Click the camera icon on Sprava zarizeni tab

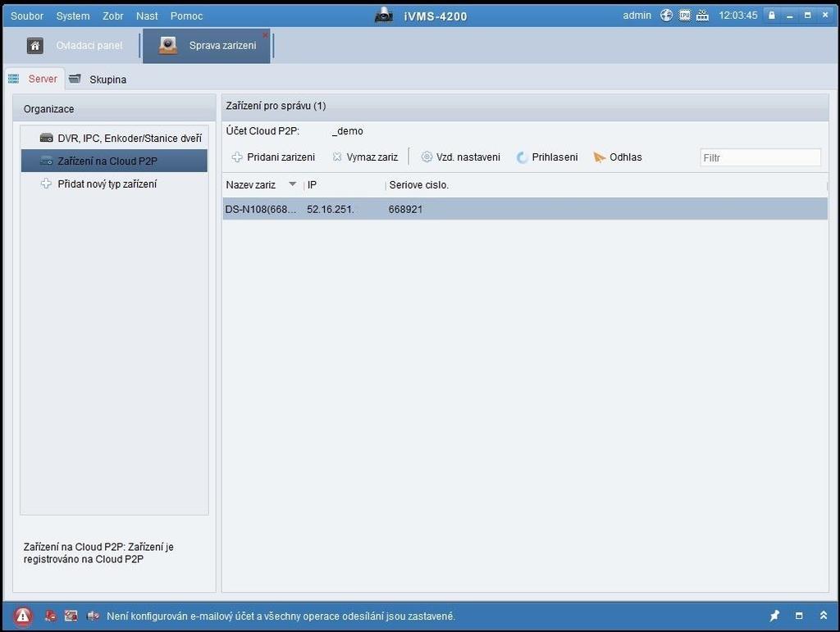point(167,45)
